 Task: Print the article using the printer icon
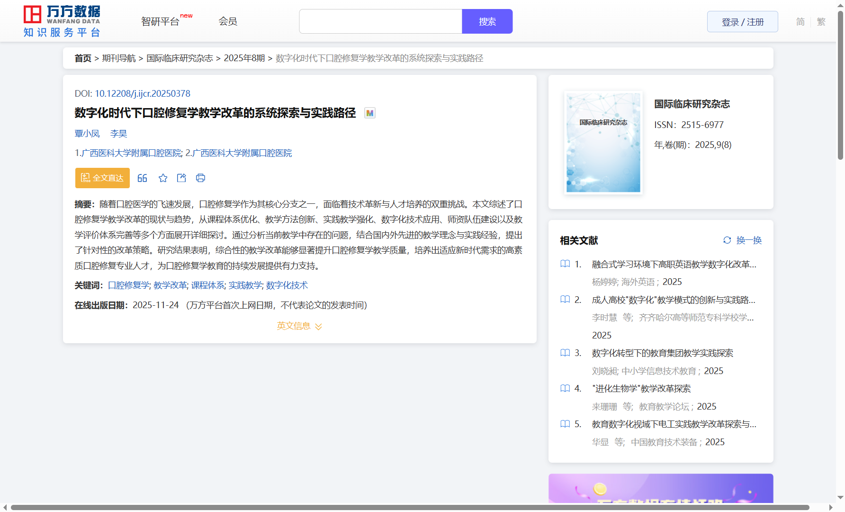coord(200,178)
